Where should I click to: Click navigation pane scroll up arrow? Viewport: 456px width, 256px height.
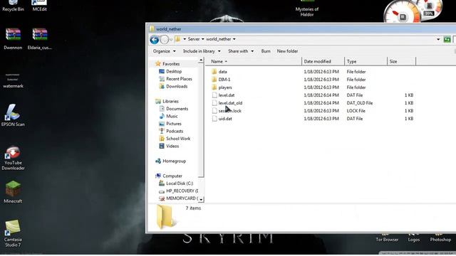pos(201,60)
